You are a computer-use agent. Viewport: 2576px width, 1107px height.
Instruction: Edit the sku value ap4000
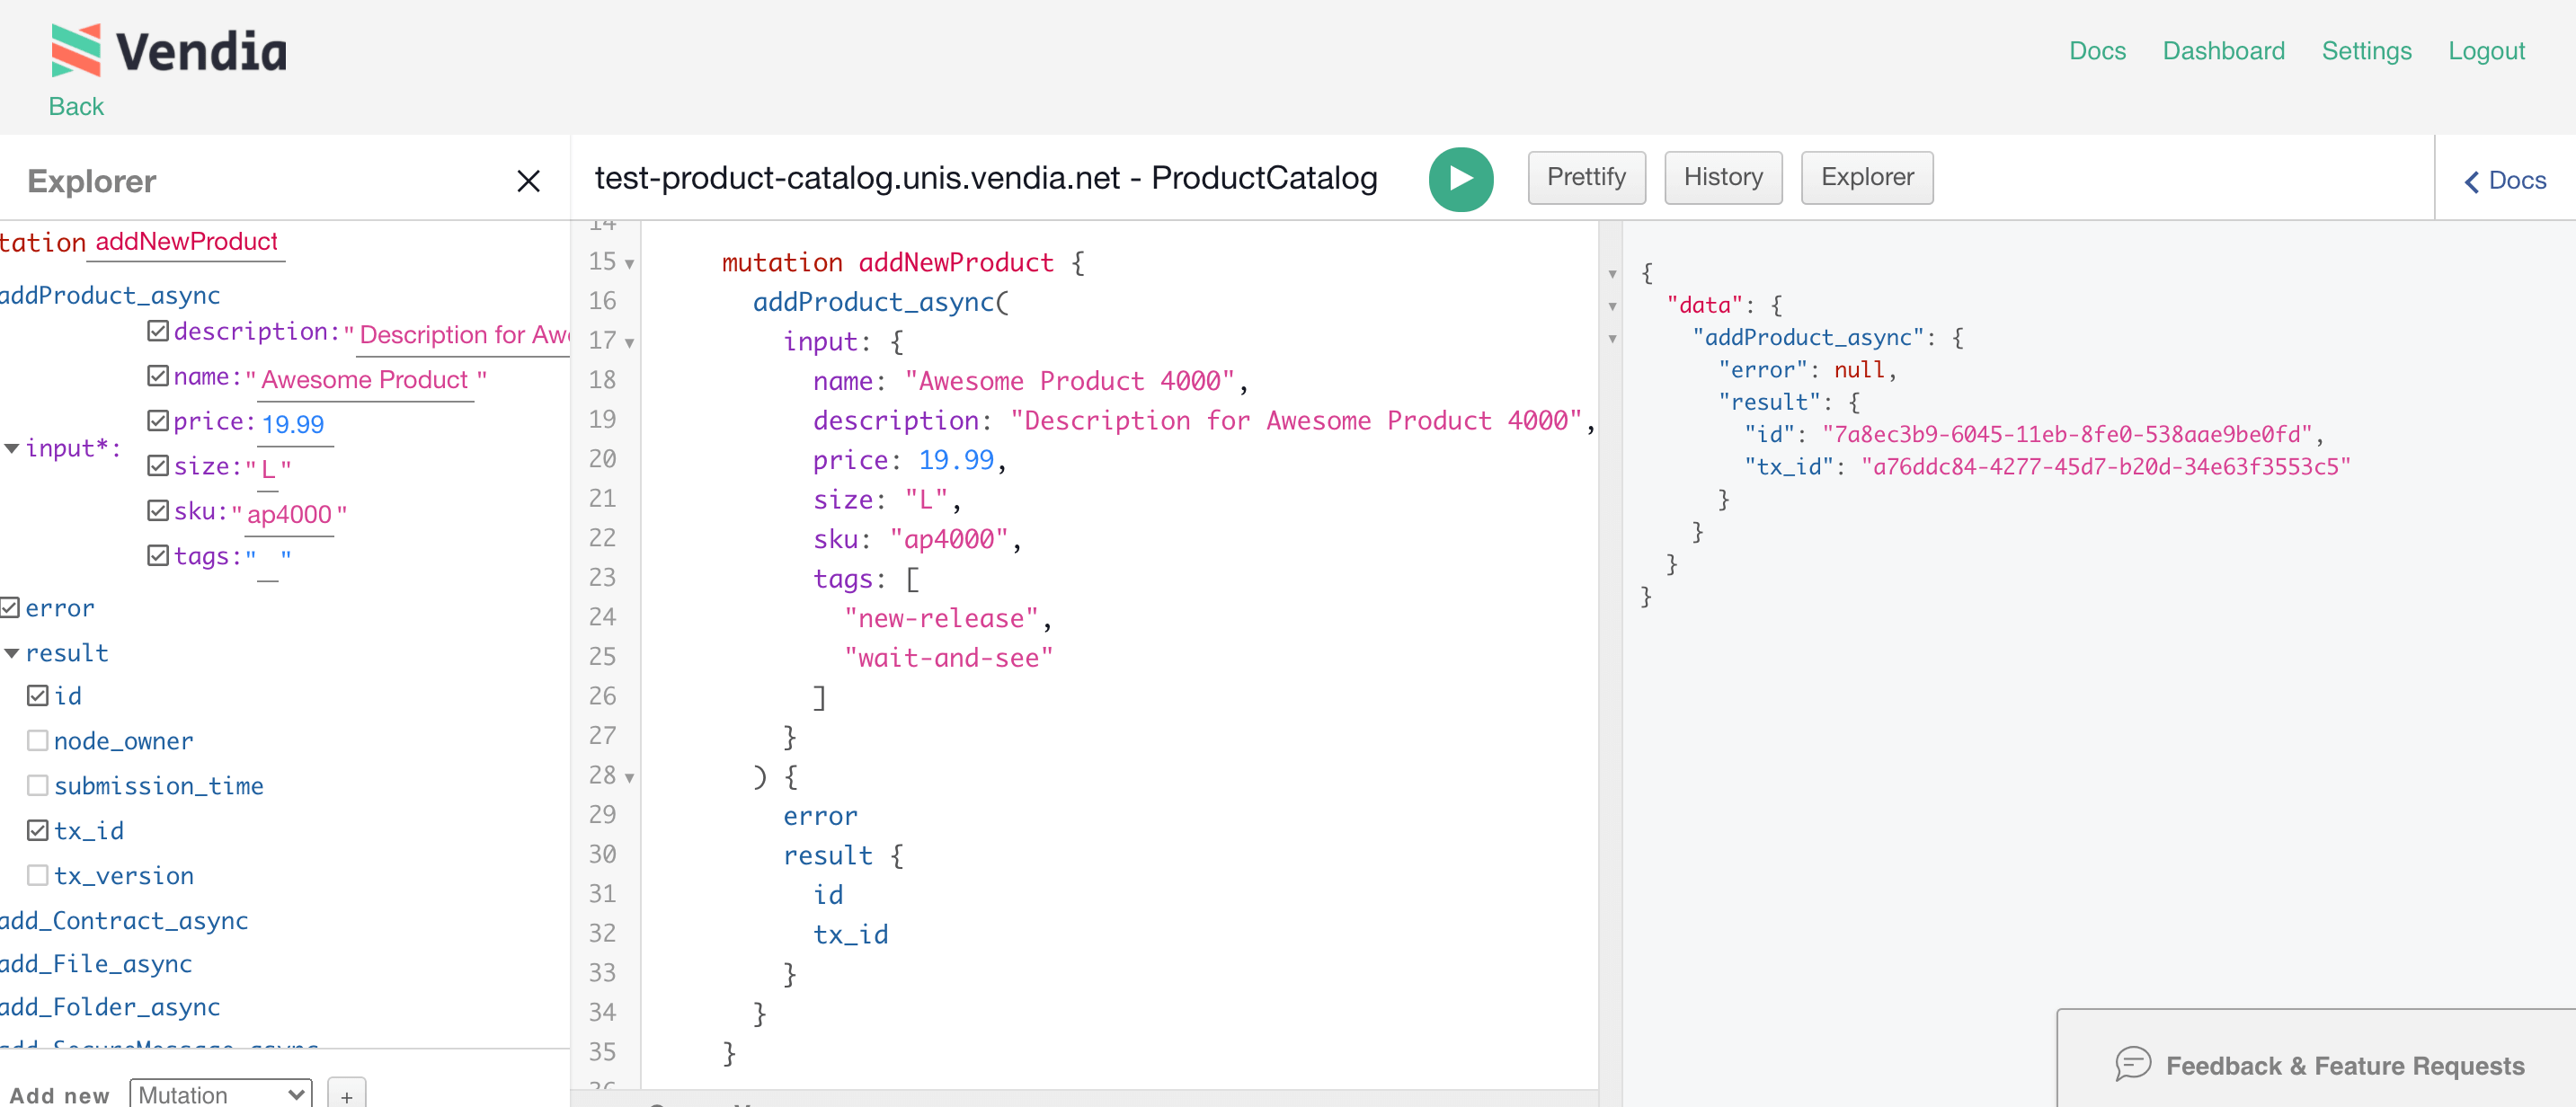[x=289, y=514]
